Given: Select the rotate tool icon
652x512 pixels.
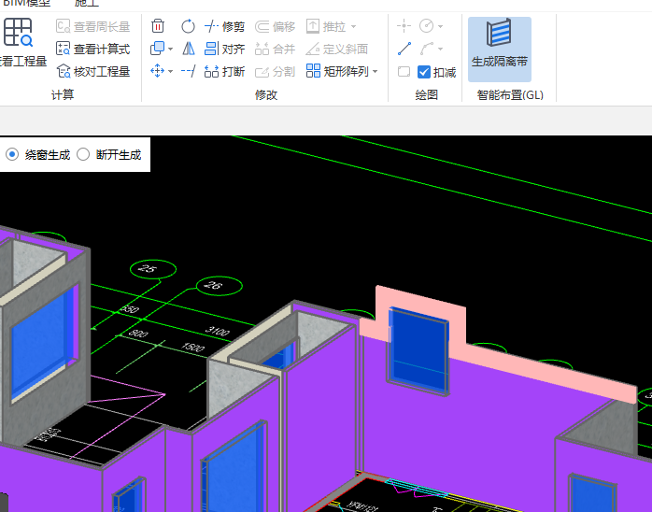Looking at the screenshot, I should [188, 26].
